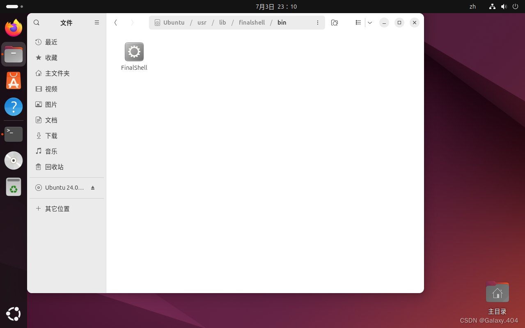Viewport: 525px width, 328px height.
Task: Go to 主文件夹 (Home) in the sidebar
Action: 56,73
